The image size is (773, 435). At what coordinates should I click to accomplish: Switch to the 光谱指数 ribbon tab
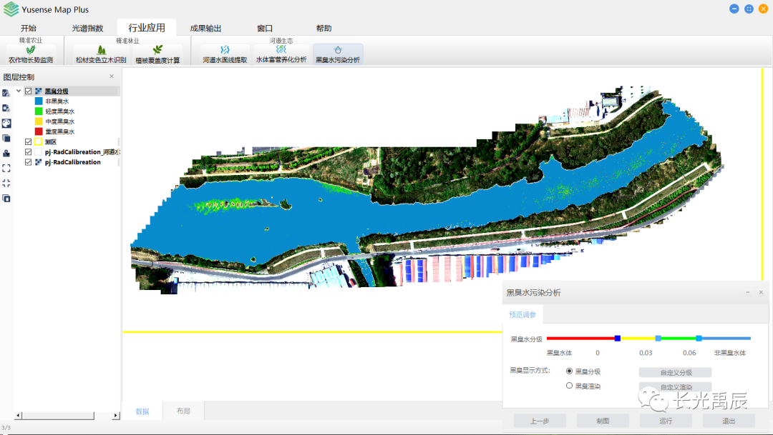(x=87, y=29)
